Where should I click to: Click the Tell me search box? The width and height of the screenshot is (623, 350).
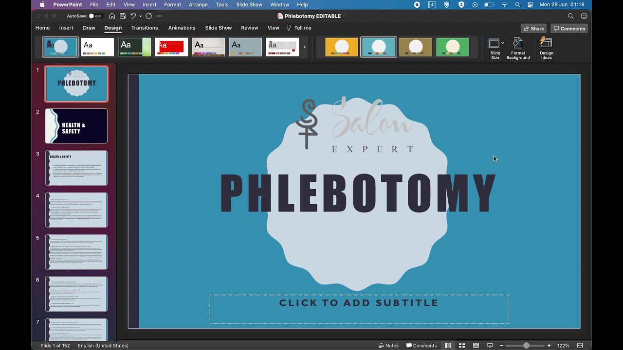pos(299,28)
